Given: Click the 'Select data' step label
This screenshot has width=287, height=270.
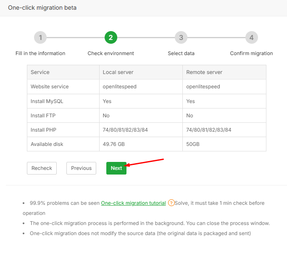Looking at the screenshot, I should [x=181, y=53].
